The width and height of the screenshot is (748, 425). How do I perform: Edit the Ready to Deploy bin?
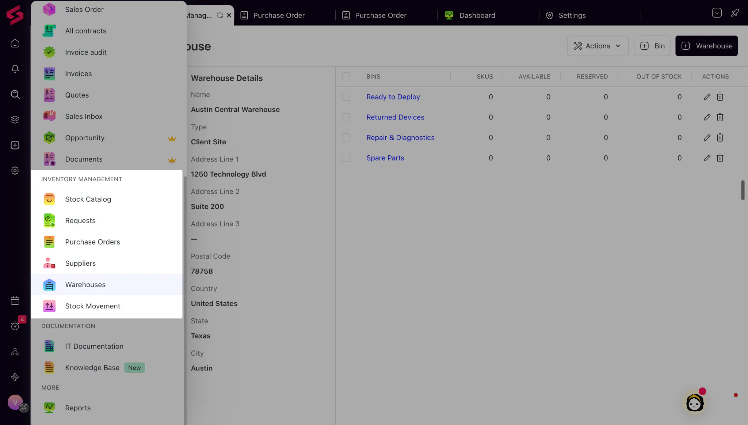pos(707,97)
